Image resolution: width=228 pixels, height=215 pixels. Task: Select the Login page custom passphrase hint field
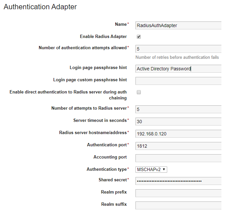tap(178, 81)
